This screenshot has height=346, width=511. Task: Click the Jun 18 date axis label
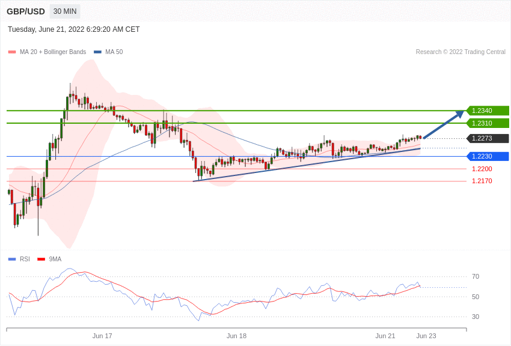[x=237, y=336]
